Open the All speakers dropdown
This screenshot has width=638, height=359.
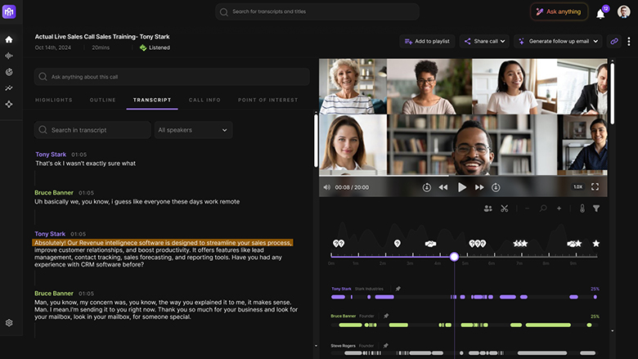(193, 130)
